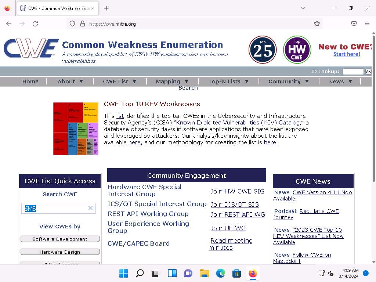The height and width of the screenshot is (282, 376).
Task: Open File Explorer from taskbar
Action: [204, 274]
